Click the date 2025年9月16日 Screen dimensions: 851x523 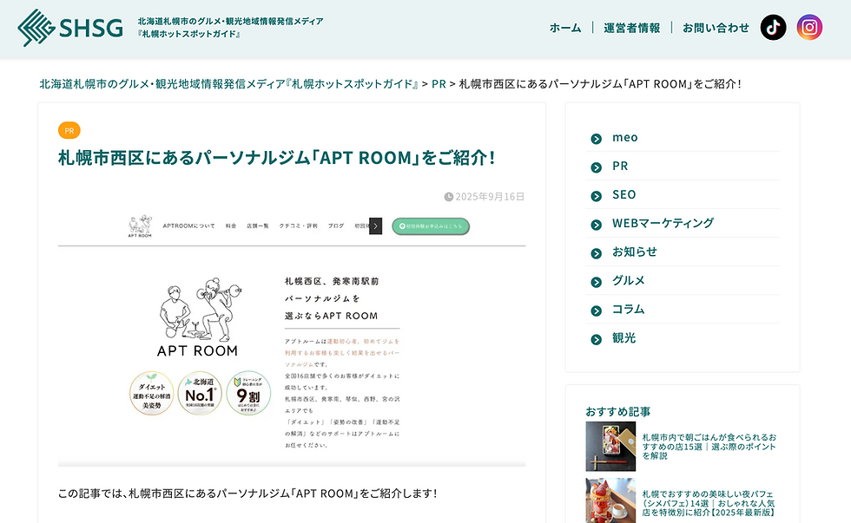pyautogui.click(x=490, y=197)
